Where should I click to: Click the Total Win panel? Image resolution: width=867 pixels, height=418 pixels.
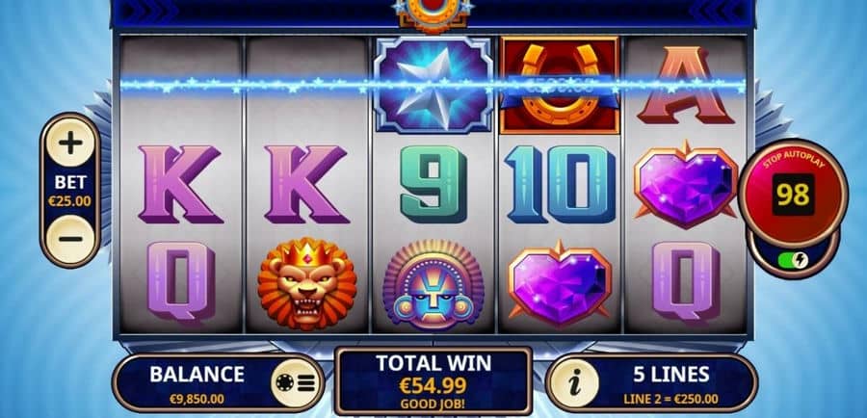[x=433, y=380]
